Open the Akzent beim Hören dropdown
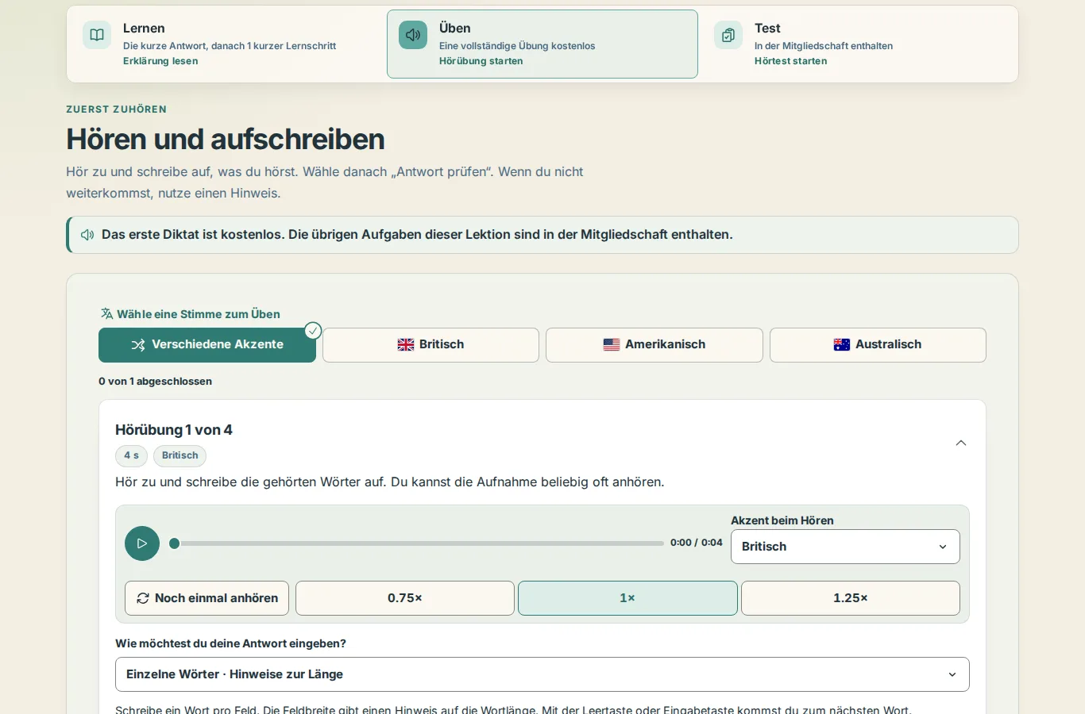 (x=845, y=547)
